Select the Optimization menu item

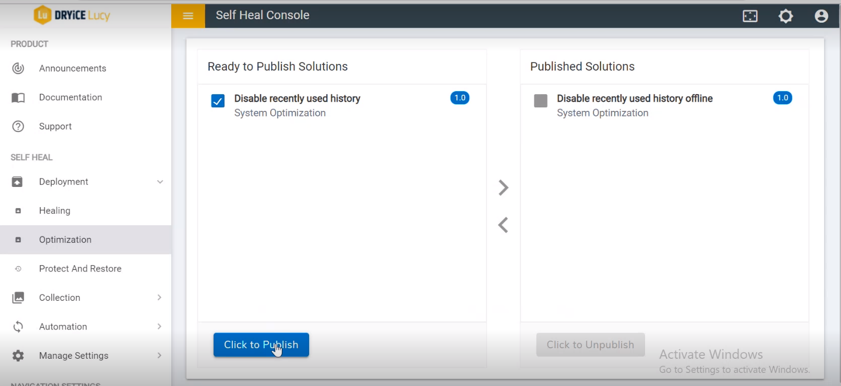tap(65, 240)
